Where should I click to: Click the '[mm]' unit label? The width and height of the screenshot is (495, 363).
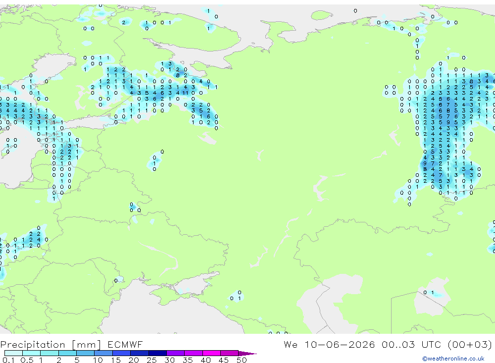[x=86, y=344]
